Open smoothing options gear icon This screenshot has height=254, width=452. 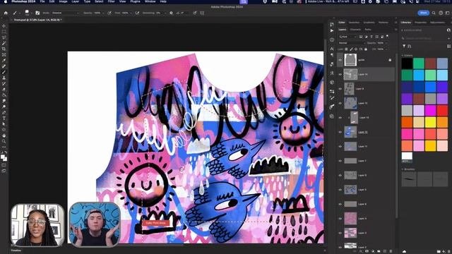pyautogui.click(x=171, y=13)
